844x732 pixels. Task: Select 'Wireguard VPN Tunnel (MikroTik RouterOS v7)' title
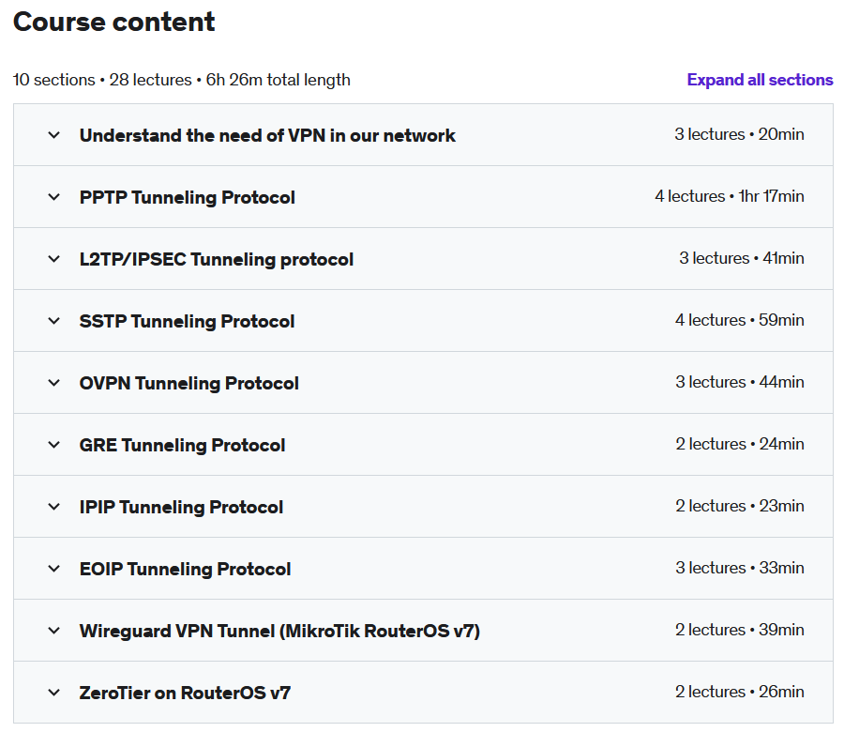coord(279,631)
